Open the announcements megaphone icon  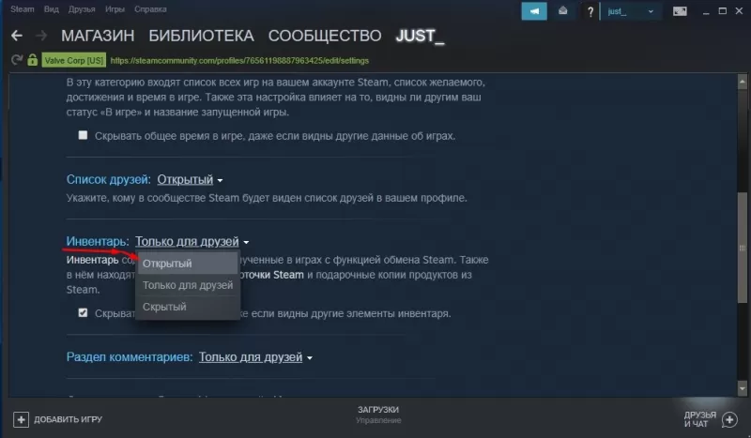coord(534,11)
